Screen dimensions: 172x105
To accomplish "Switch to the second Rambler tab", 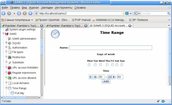I will (x=67, y=26).
